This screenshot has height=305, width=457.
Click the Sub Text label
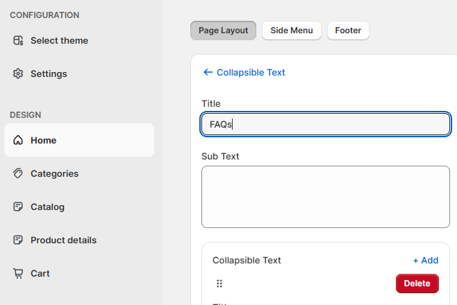click(220, 156)
